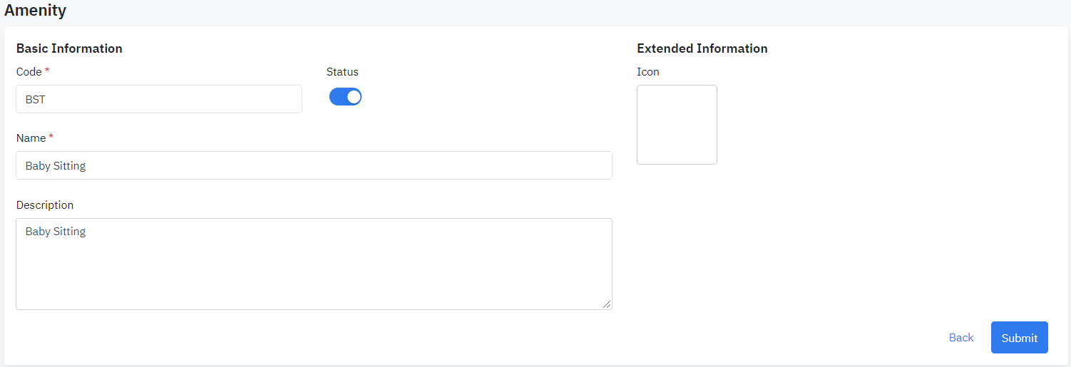Click the Description textarea resize handle
Screen dimensions: 1071x367
click(607, 304)
